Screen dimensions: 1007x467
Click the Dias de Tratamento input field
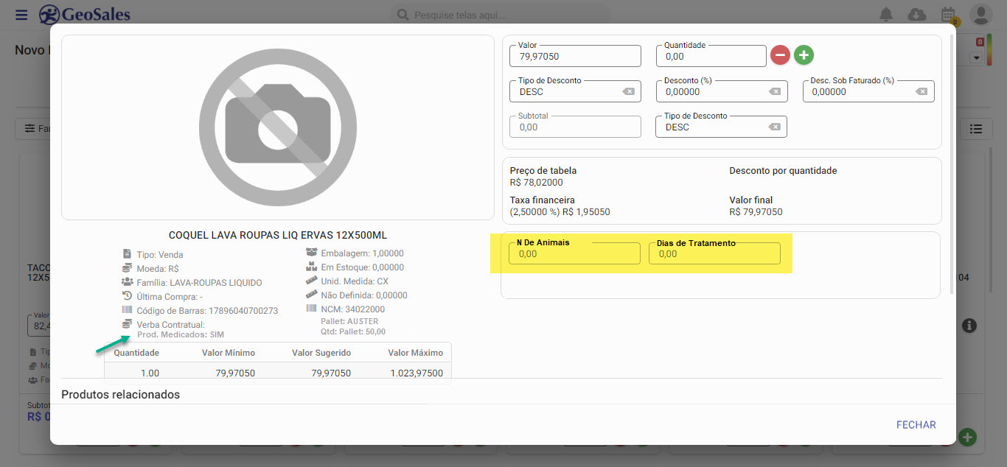714,253
